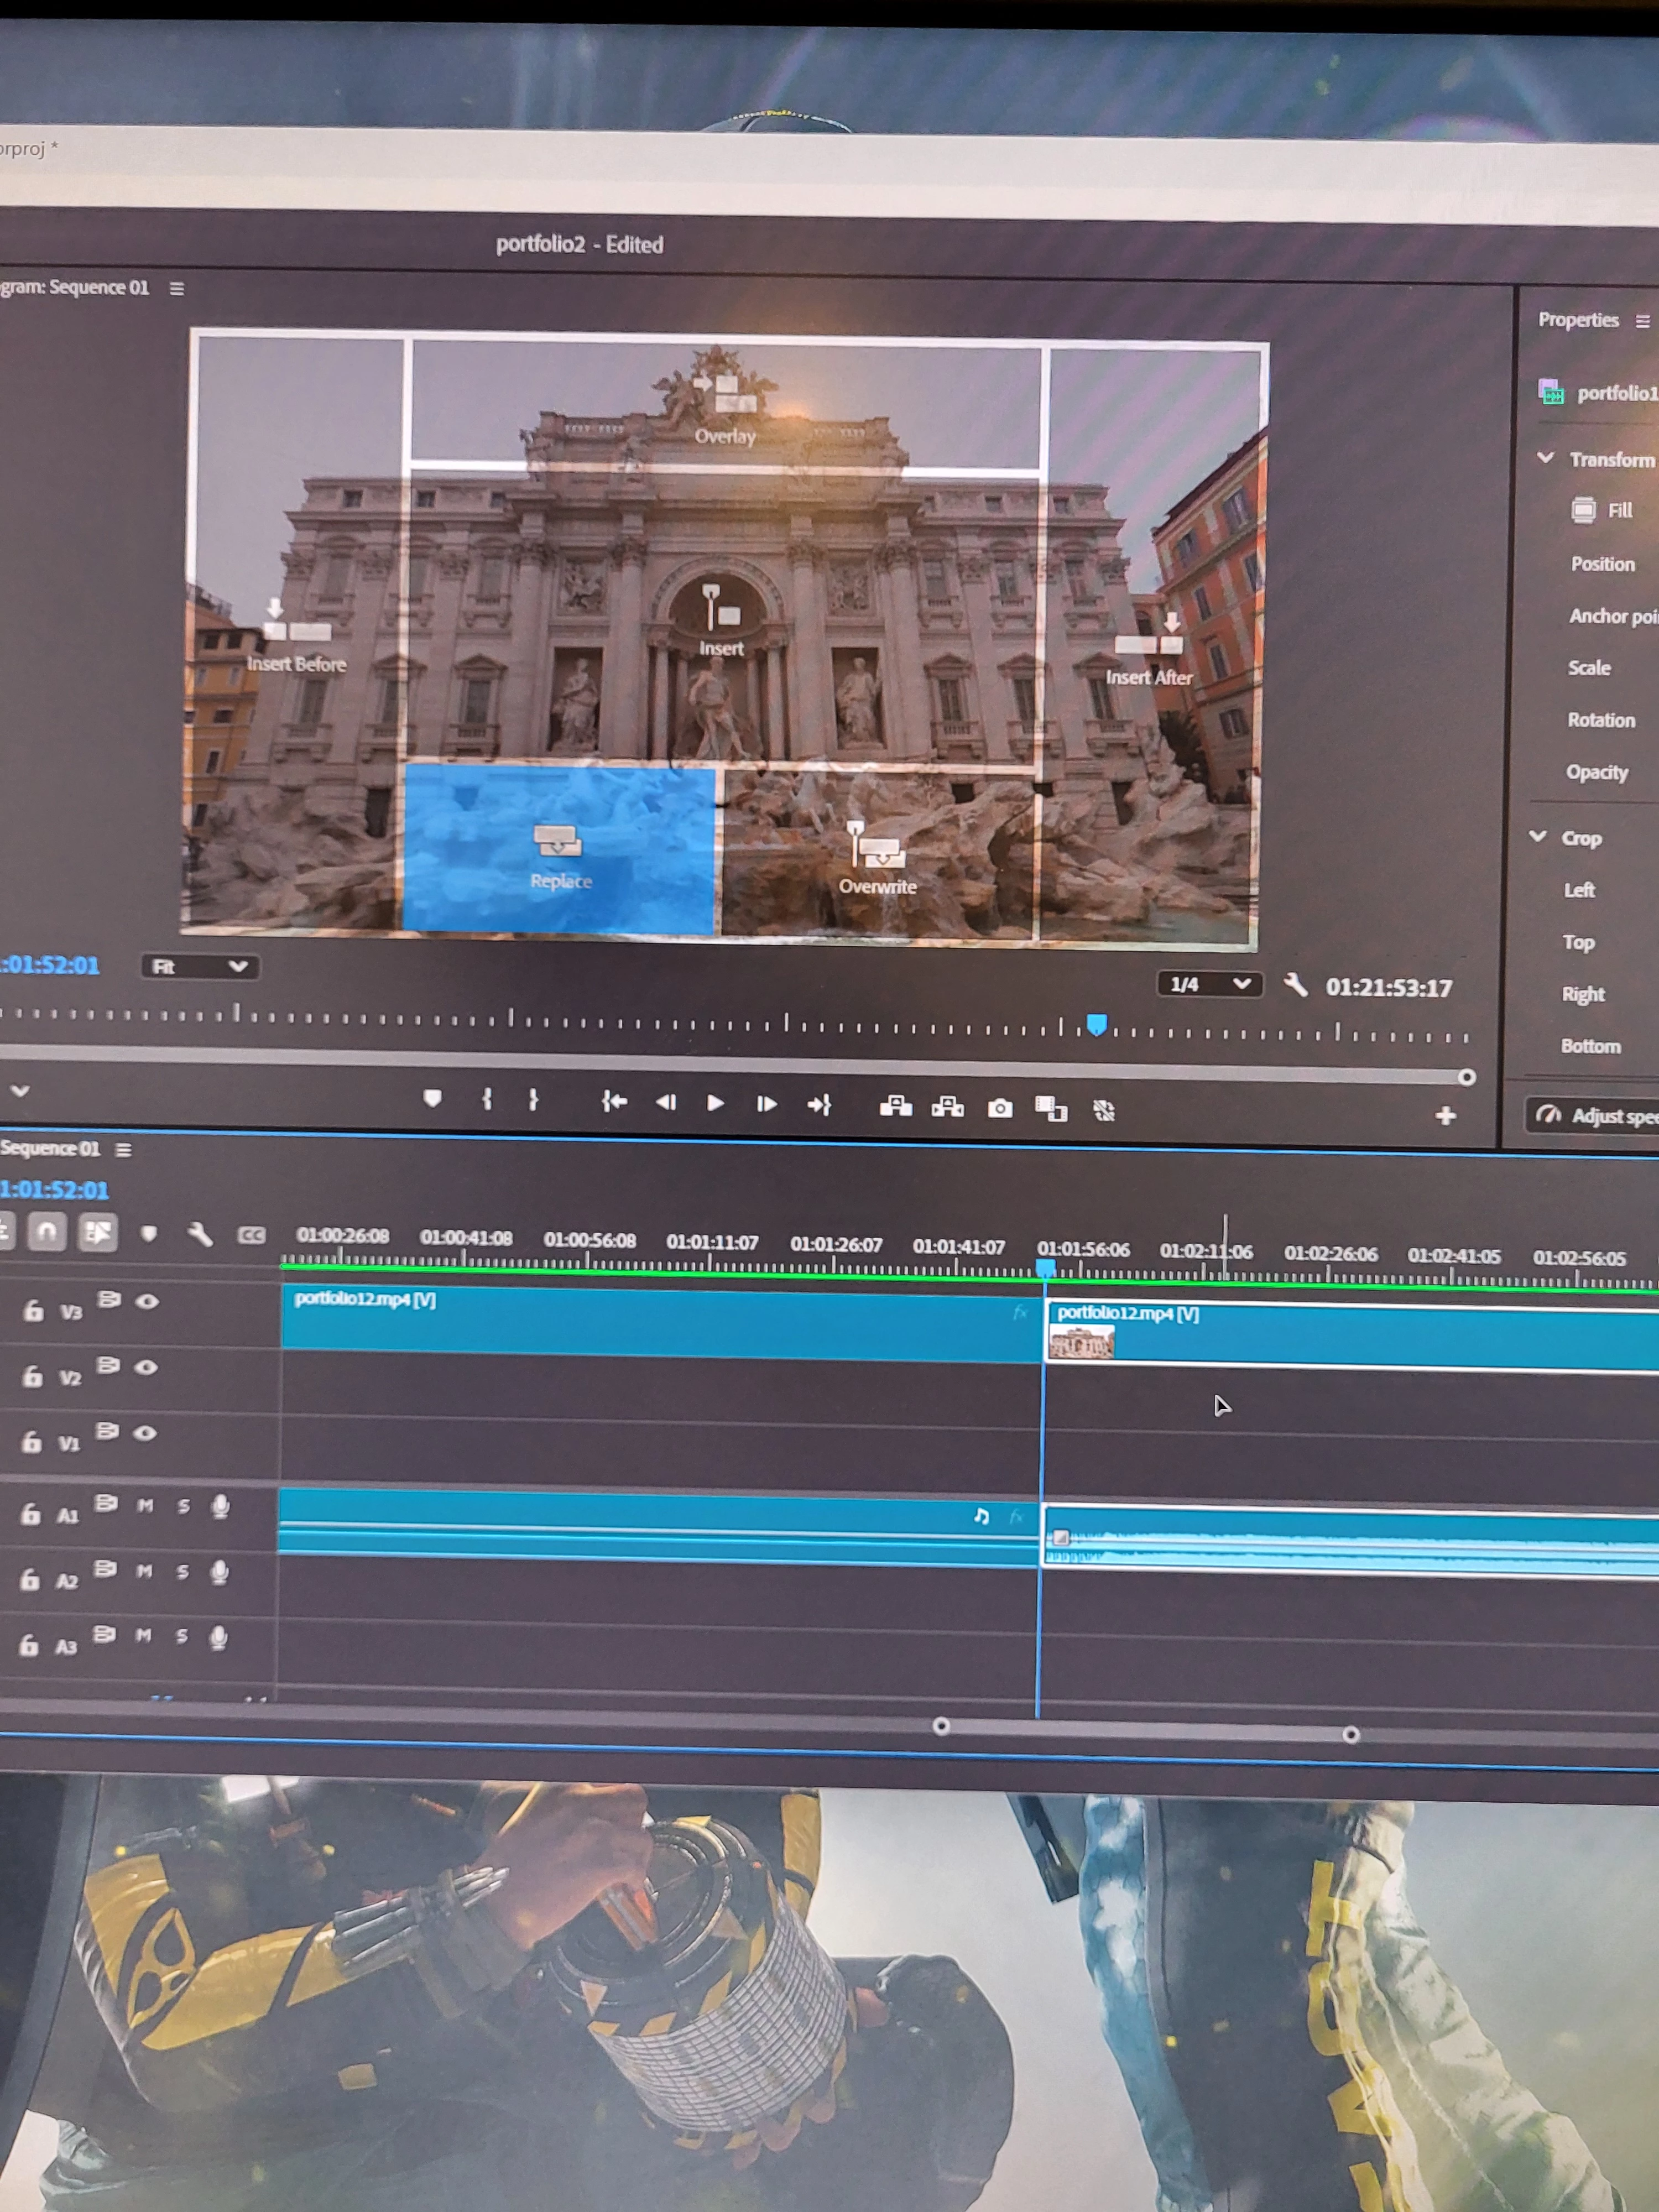Collapse the Crop section in Properties

tap(1538, 836)
